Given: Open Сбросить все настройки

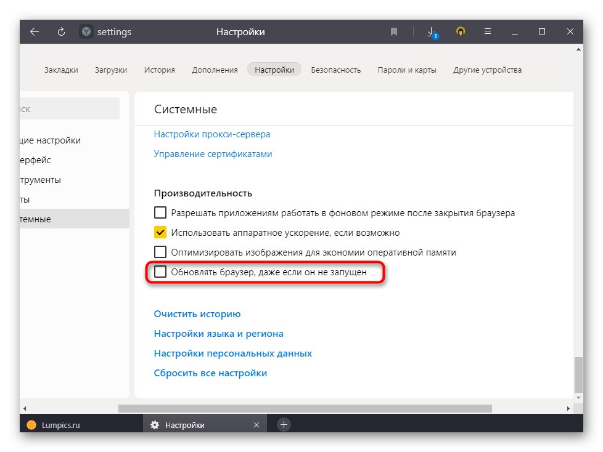Looking at the screenshot, I should (x=210, y=373).
